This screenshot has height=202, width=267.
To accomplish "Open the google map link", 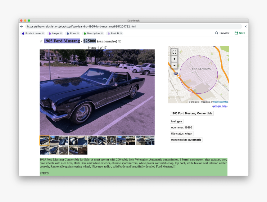I will [x=220, y=106].
